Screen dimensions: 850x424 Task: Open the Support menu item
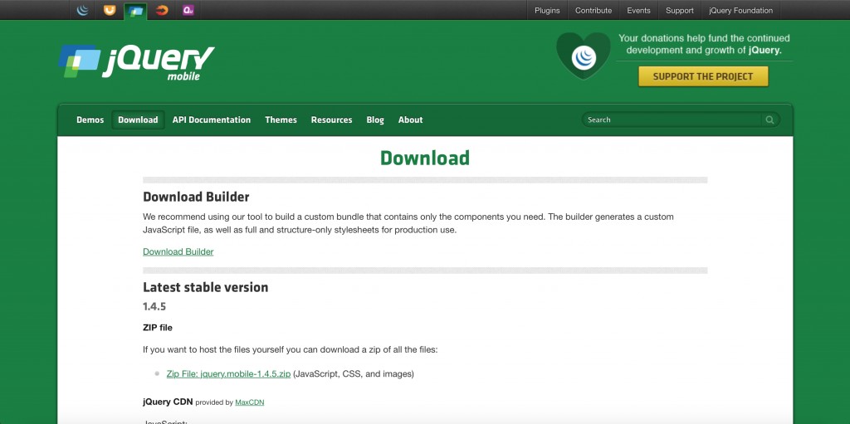click(x=679, y=10)
